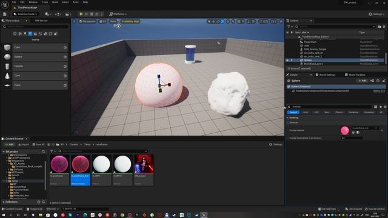The height and width of the screenshot is (218, 388).
Task: Select the All Classes category icon in Place Actors
Action: 56,34
